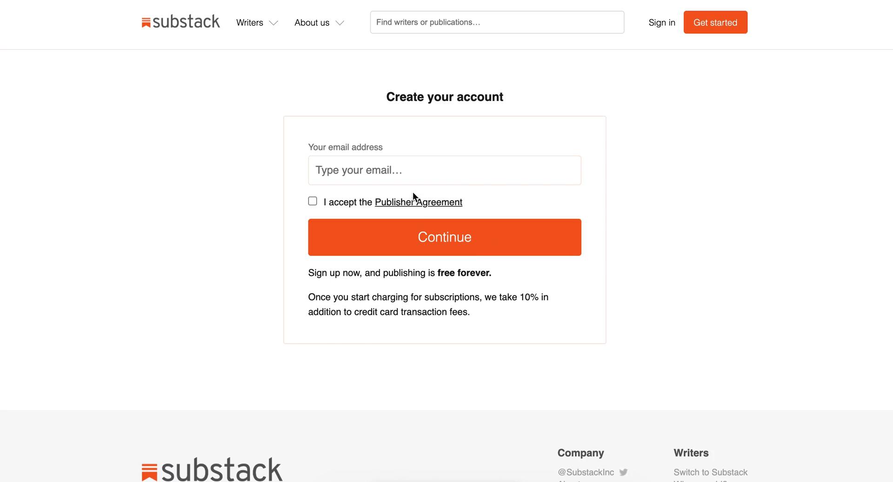Check the accept Publisher Agreement checkbox

point(313,201)
